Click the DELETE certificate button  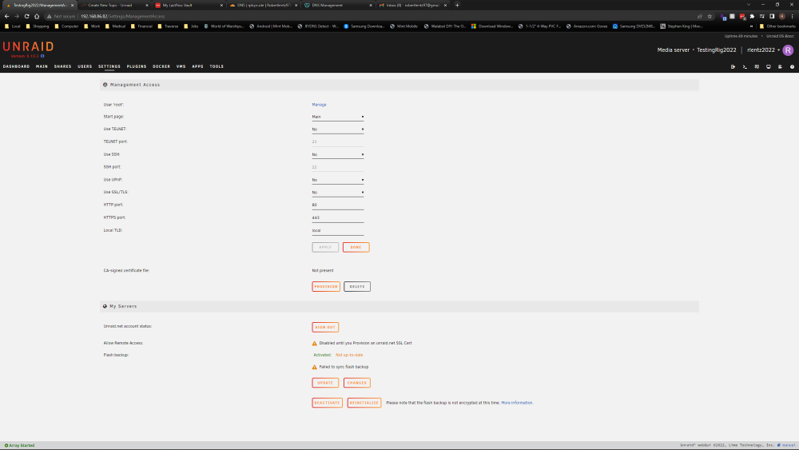click(356, 286)
